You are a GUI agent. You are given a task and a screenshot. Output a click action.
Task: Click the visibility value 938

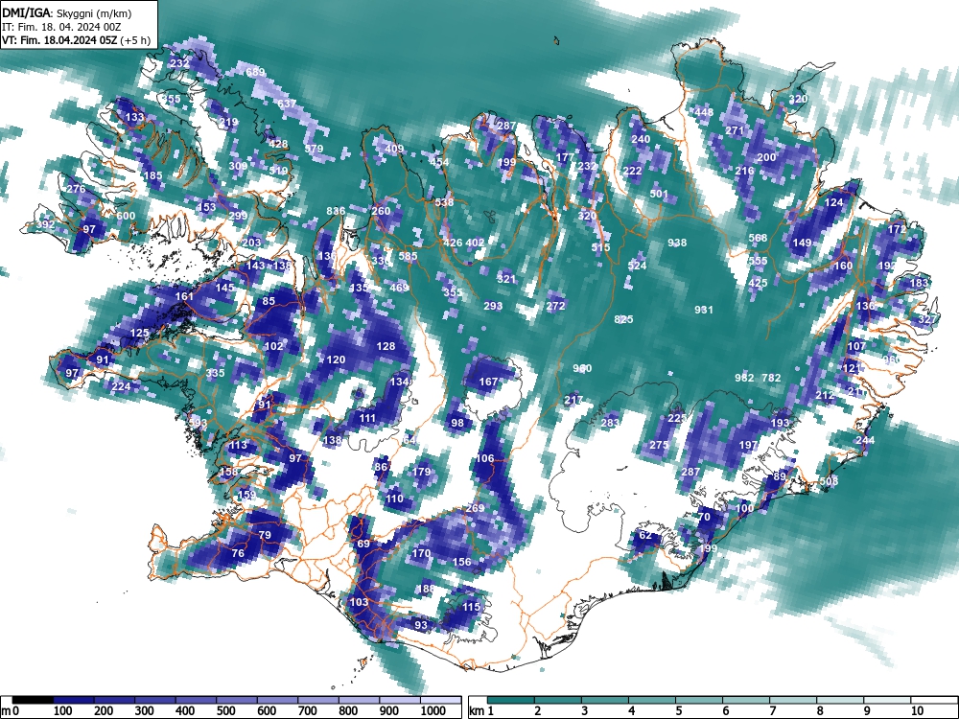677,243
